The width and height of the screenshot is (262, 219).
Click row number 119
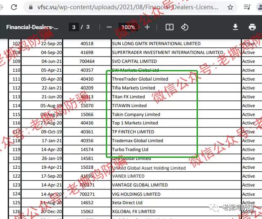pyautogui.click(x=16, y=150)
